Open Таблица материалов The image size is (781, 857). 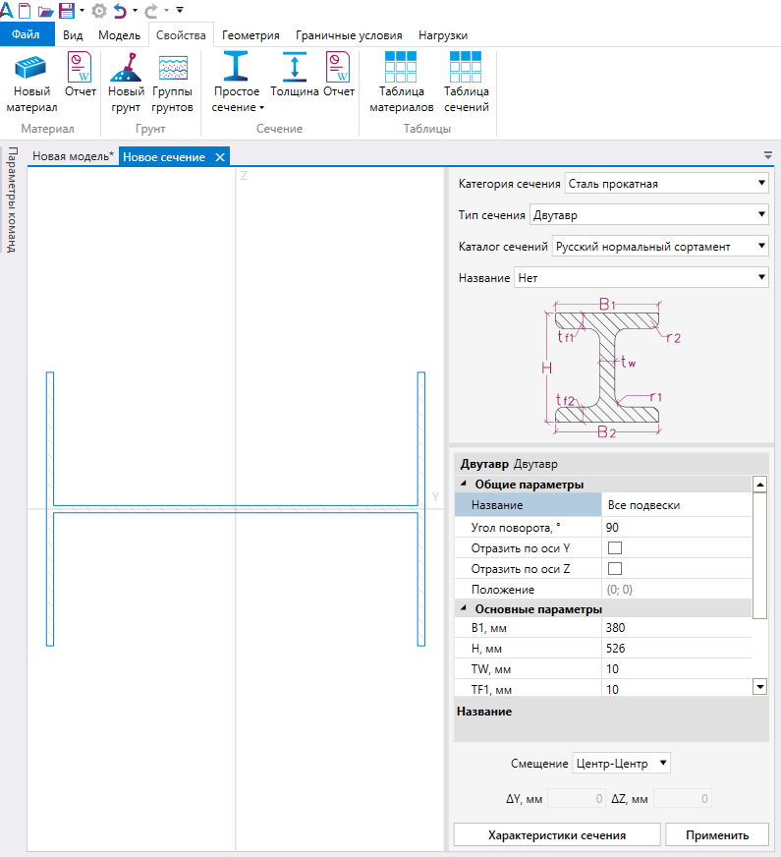402,82
